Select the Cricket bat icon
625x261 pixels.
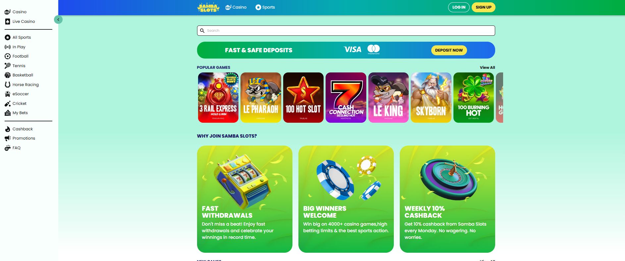coord(8,104)
